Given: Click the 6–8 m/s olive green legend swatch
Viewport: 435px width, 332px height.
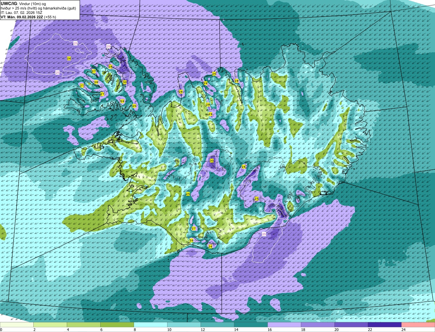Looking at the screenshot, I should (x=117, y=325).
